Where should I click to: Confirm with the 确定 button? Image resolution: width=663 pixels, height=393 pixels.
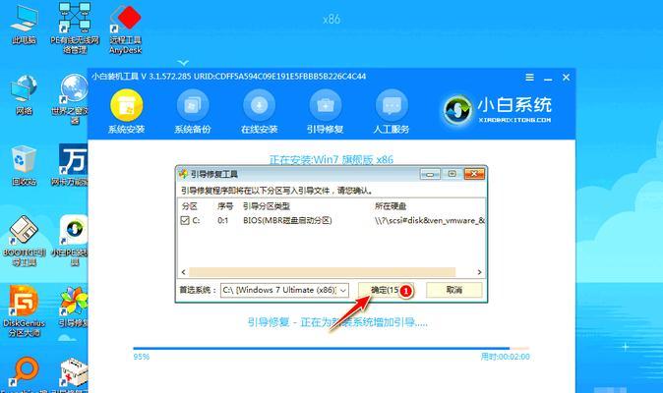(x=386, y=290)
